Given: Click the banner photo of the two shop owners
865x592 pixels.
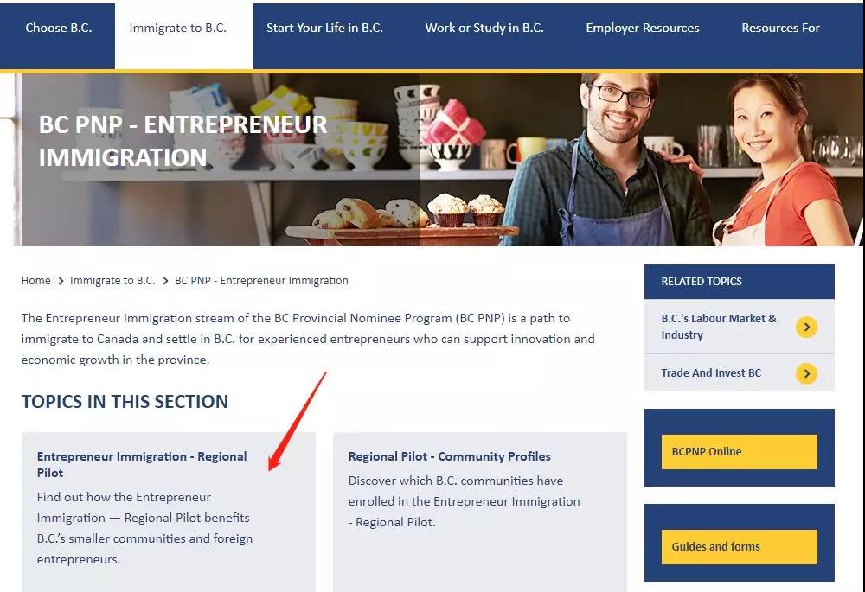Looking at the screenshot, I should (x=657, y=164).
